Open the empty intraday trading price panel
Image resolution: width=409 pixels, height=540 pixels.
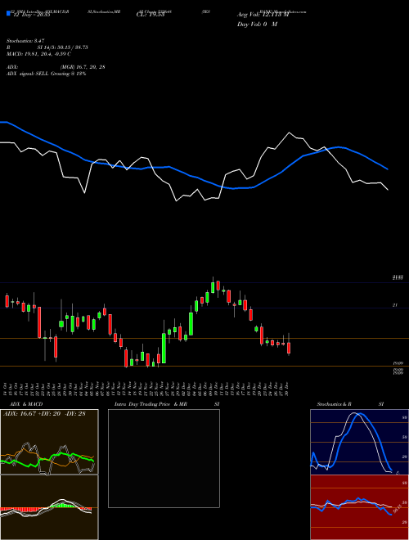[164, 458]
